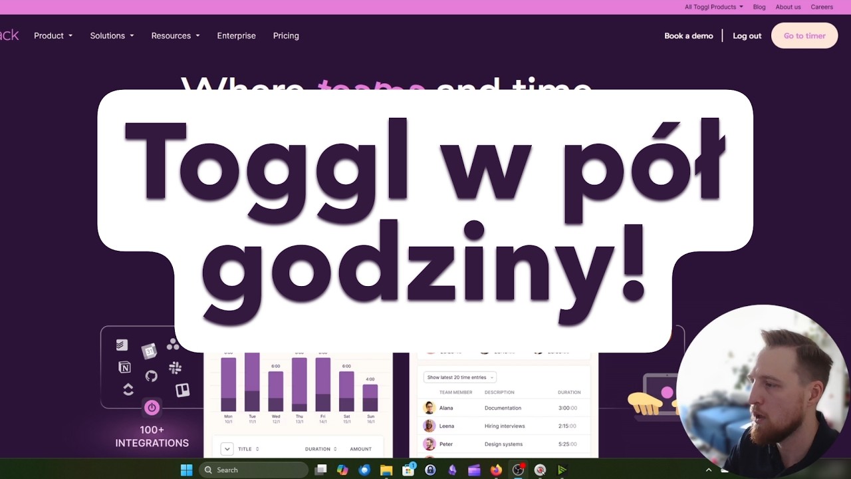Click the Sun 4:00 chart bar
The image size is (851, 479).
pyautogui.click(x=370, y=398)
